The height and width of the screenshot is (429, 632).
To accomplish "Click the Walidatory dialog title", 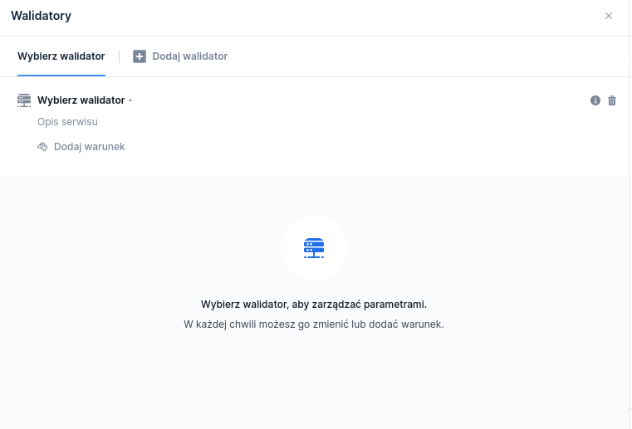I will point(41,16).
